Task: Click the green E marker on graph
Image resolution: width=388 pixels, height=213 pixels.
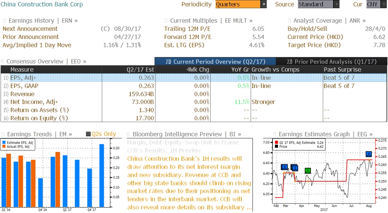Action: coord(308,170)
